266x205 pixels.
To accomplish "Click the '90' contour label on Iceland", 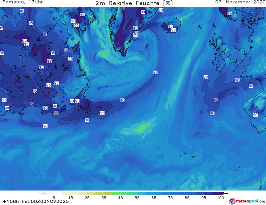I will [171, 26].
